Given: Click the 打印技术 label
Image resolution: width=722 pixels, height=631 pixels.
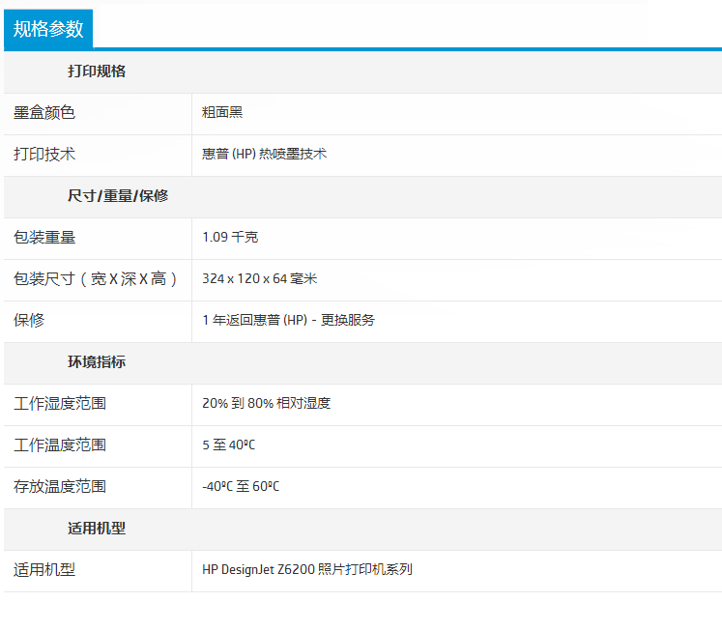Looking at the screenshot, I should [44, 155].
